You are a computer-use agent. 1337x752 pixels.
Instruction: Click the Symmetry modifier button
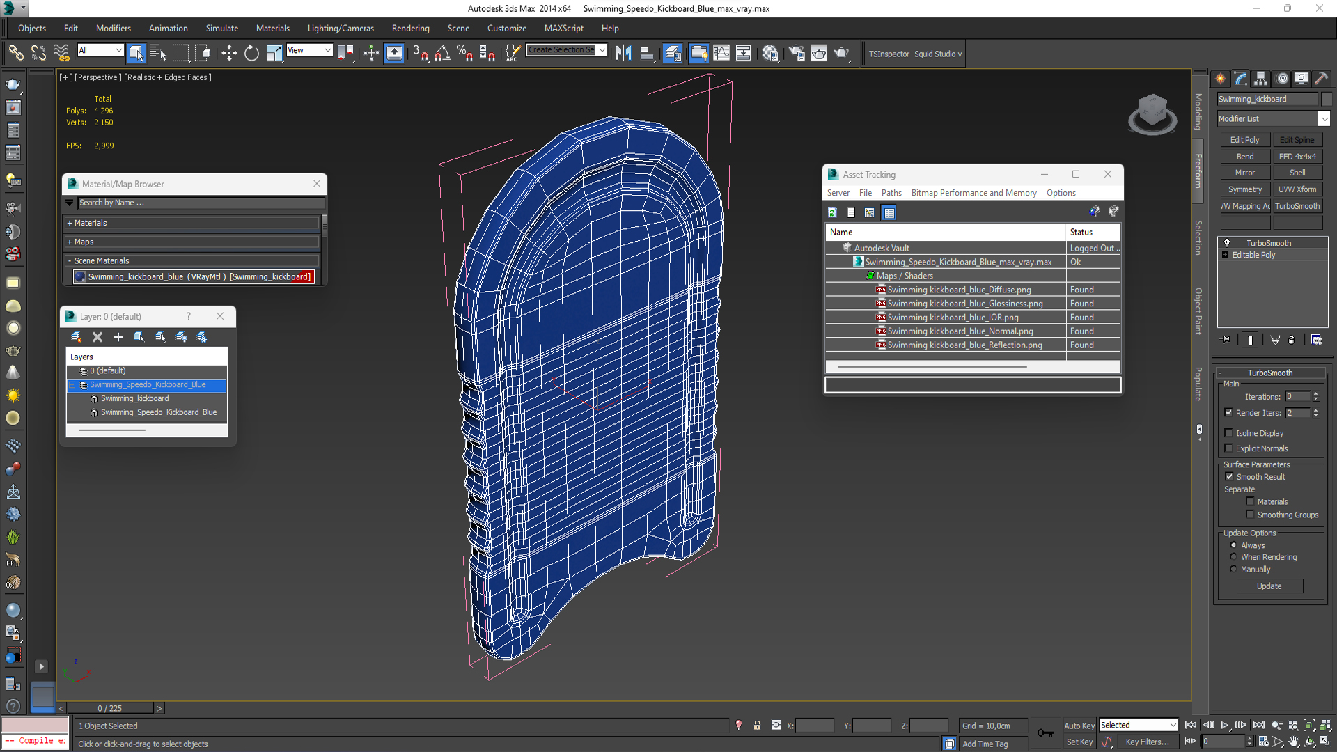[1244, 189]
